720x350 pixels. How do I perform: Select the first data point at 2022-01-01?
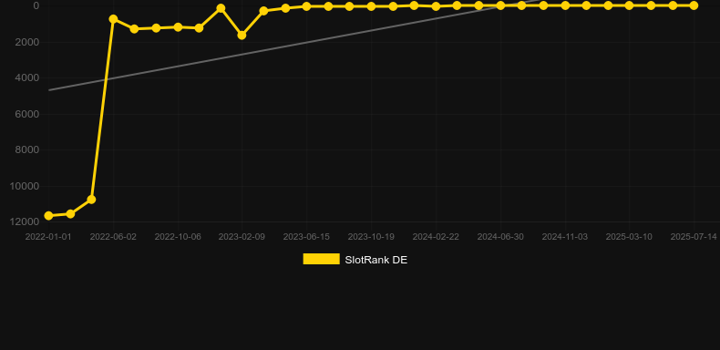48,216
